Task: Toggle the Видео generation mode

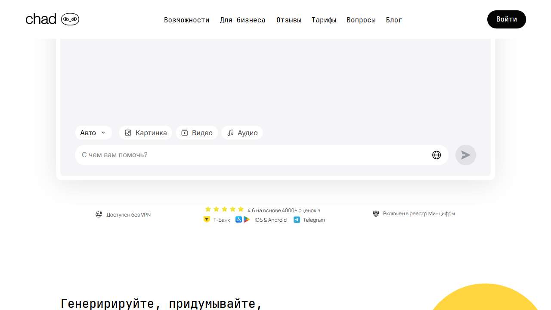Action: click(197, 133)
